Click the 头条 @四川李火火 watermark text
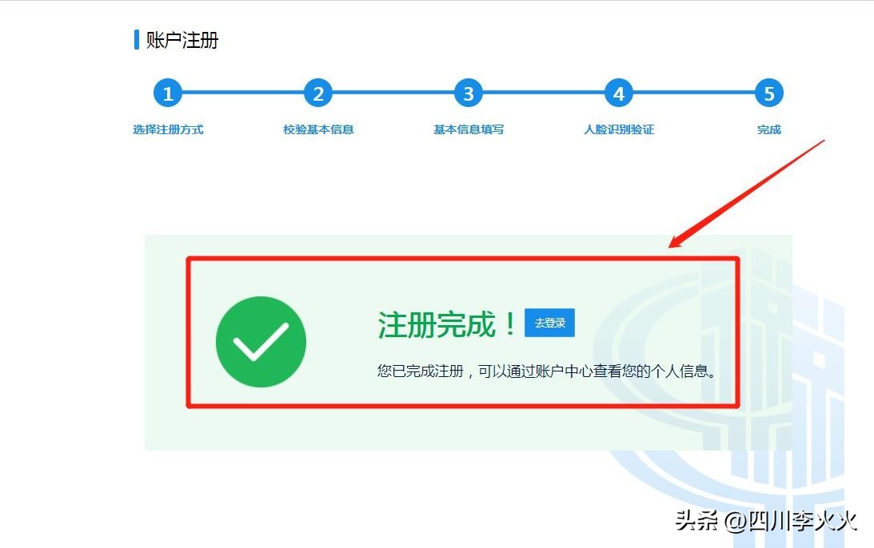 pos(766,522)
